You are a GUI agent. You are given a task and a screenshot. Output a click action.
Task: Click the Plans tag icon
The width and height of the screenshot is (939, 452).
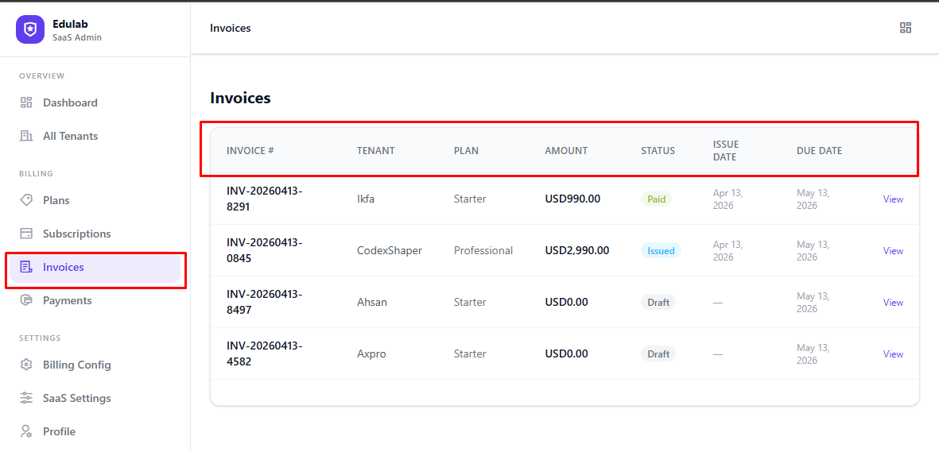(26, 200)
